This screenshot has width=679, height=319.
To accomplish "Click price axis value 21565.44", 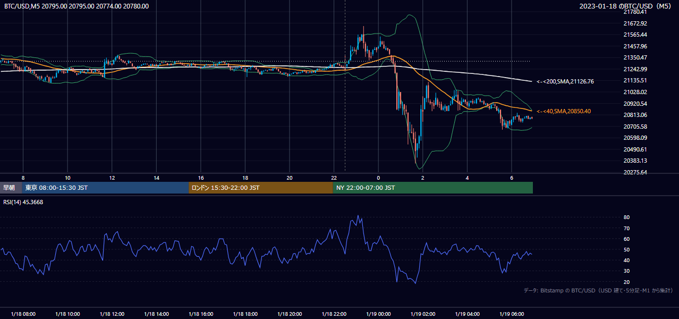I will tap(635, 35).
